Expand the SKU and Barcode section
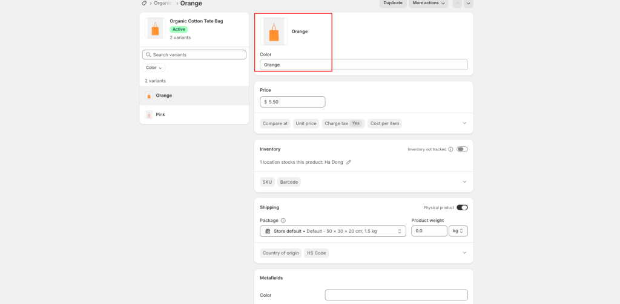Viewport: 620px width, 304px height. tap(464, 182)
